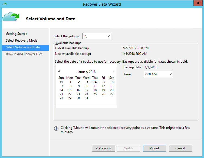The height and width of the screenshot is (158, 204).
Task: Select January 15 in the calendar
Action: pos(70,90)
